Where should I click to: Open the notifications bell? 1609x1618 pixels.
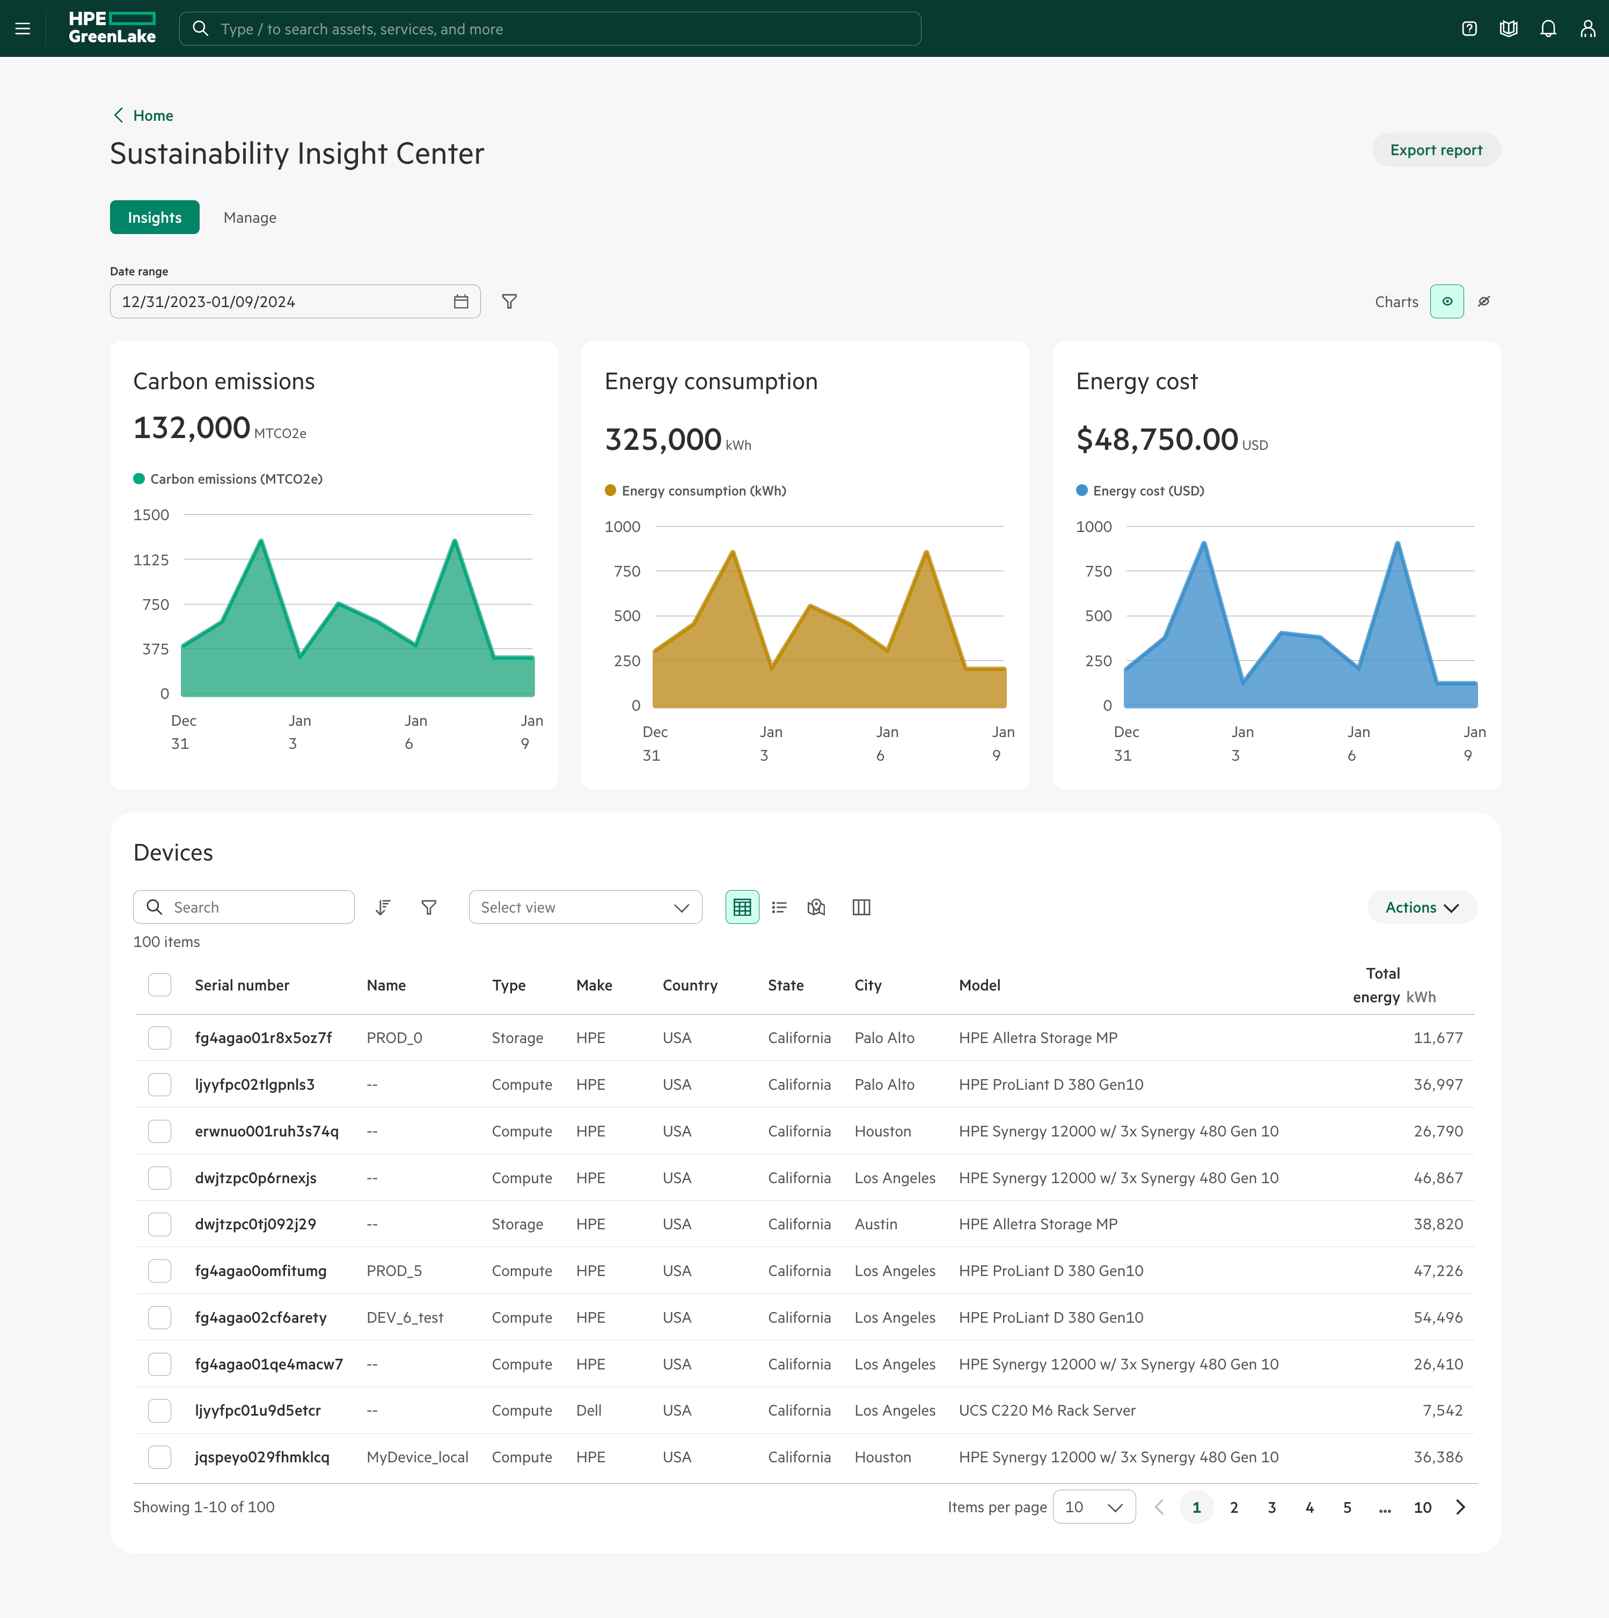tap(1548, 28)
